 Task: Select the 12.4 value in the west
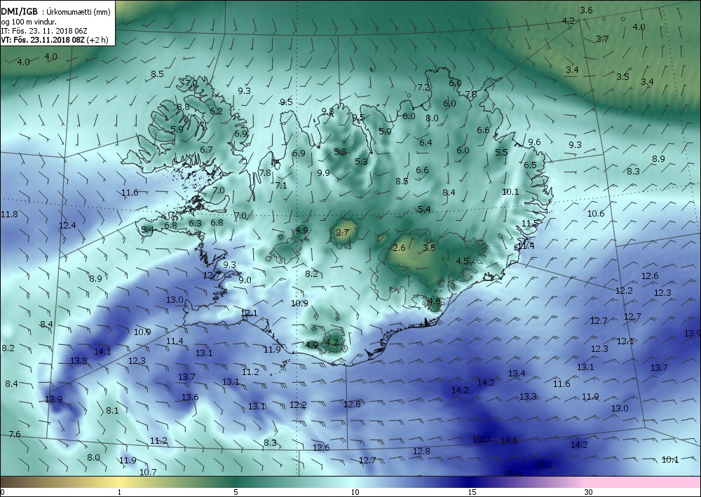[x=67, y=226]
